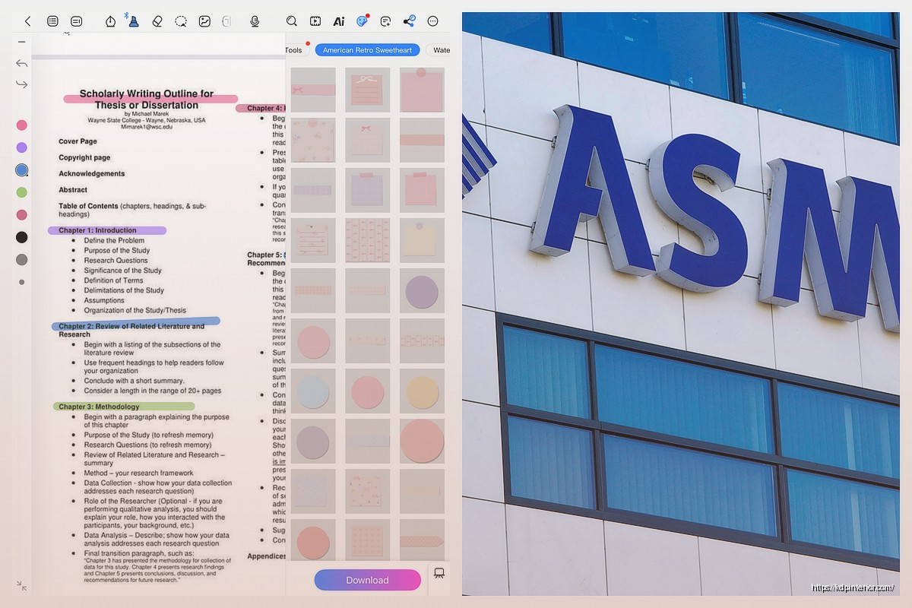Select the Eraser tool

(157, 21)
